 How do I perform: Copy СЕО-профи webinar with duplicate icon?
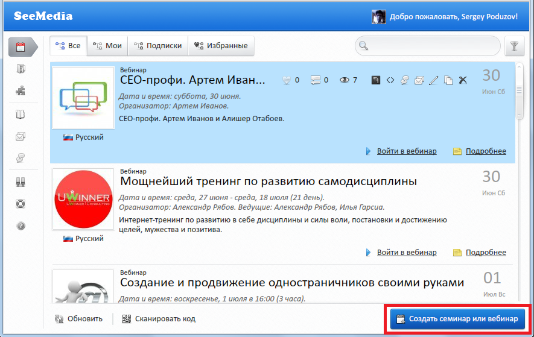click(448, 80)
